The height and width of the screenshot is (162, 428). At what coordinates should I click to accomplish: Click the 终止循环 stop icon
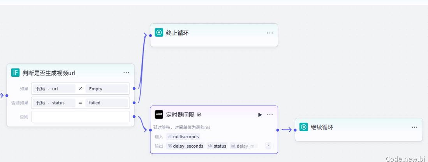(x=159, y=32)
